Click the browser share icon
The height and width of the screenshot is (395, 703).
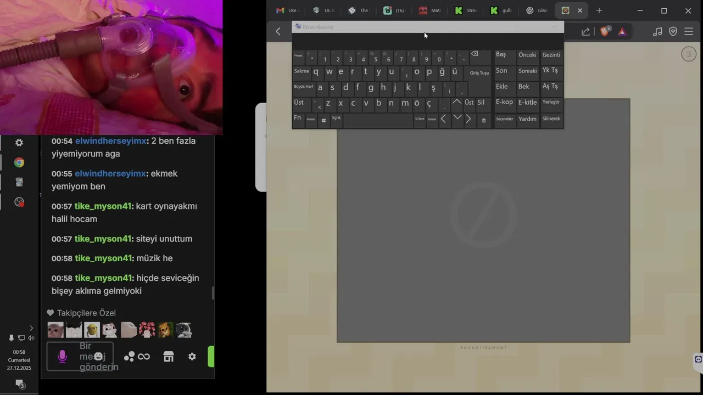585,32
